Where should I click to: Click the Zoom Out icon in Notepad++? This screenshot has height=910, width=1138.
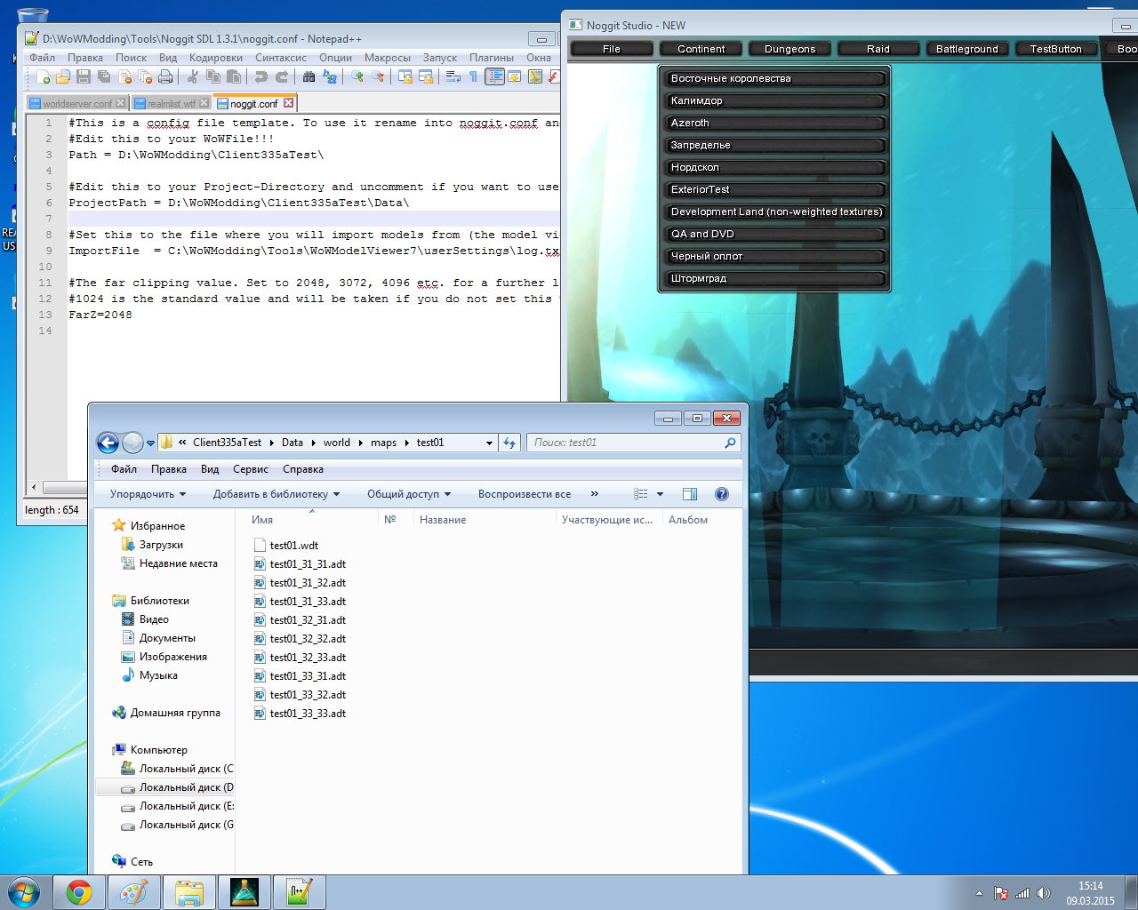[x=378, y=77]
